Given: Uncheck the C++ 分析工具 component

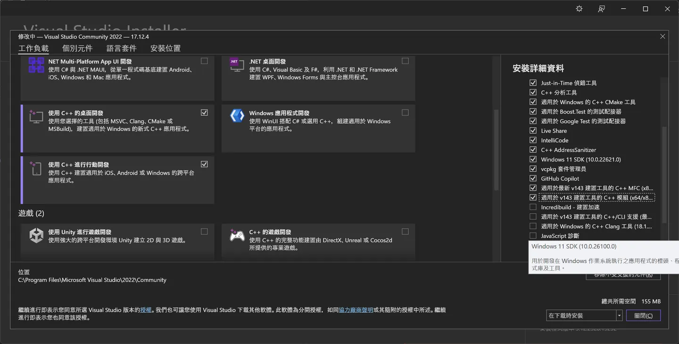Looking at the screenshot, I should point(533,92).
